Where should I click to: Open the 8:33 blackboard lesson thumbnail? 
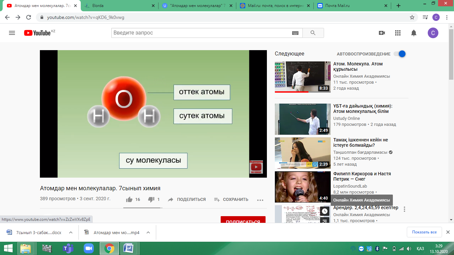pyautogui.click(x=303, y=77)
